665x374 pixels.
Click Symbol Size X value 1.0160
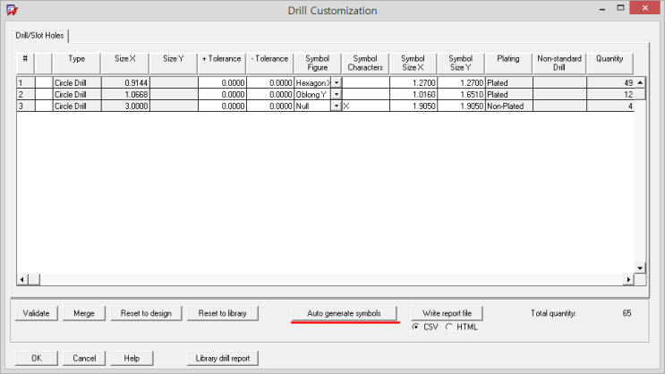[x=413, y=95]
